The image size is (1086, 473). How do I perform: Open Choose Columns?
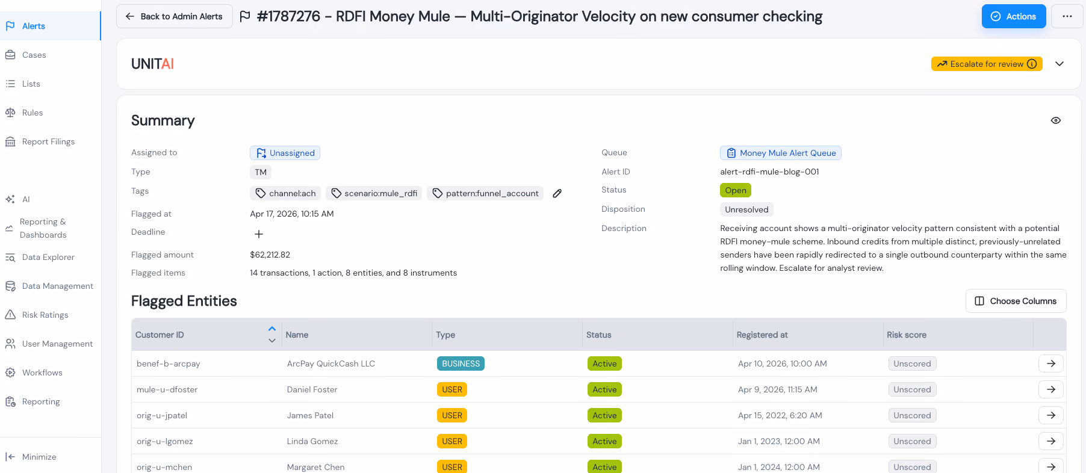tap(1016, 301)
